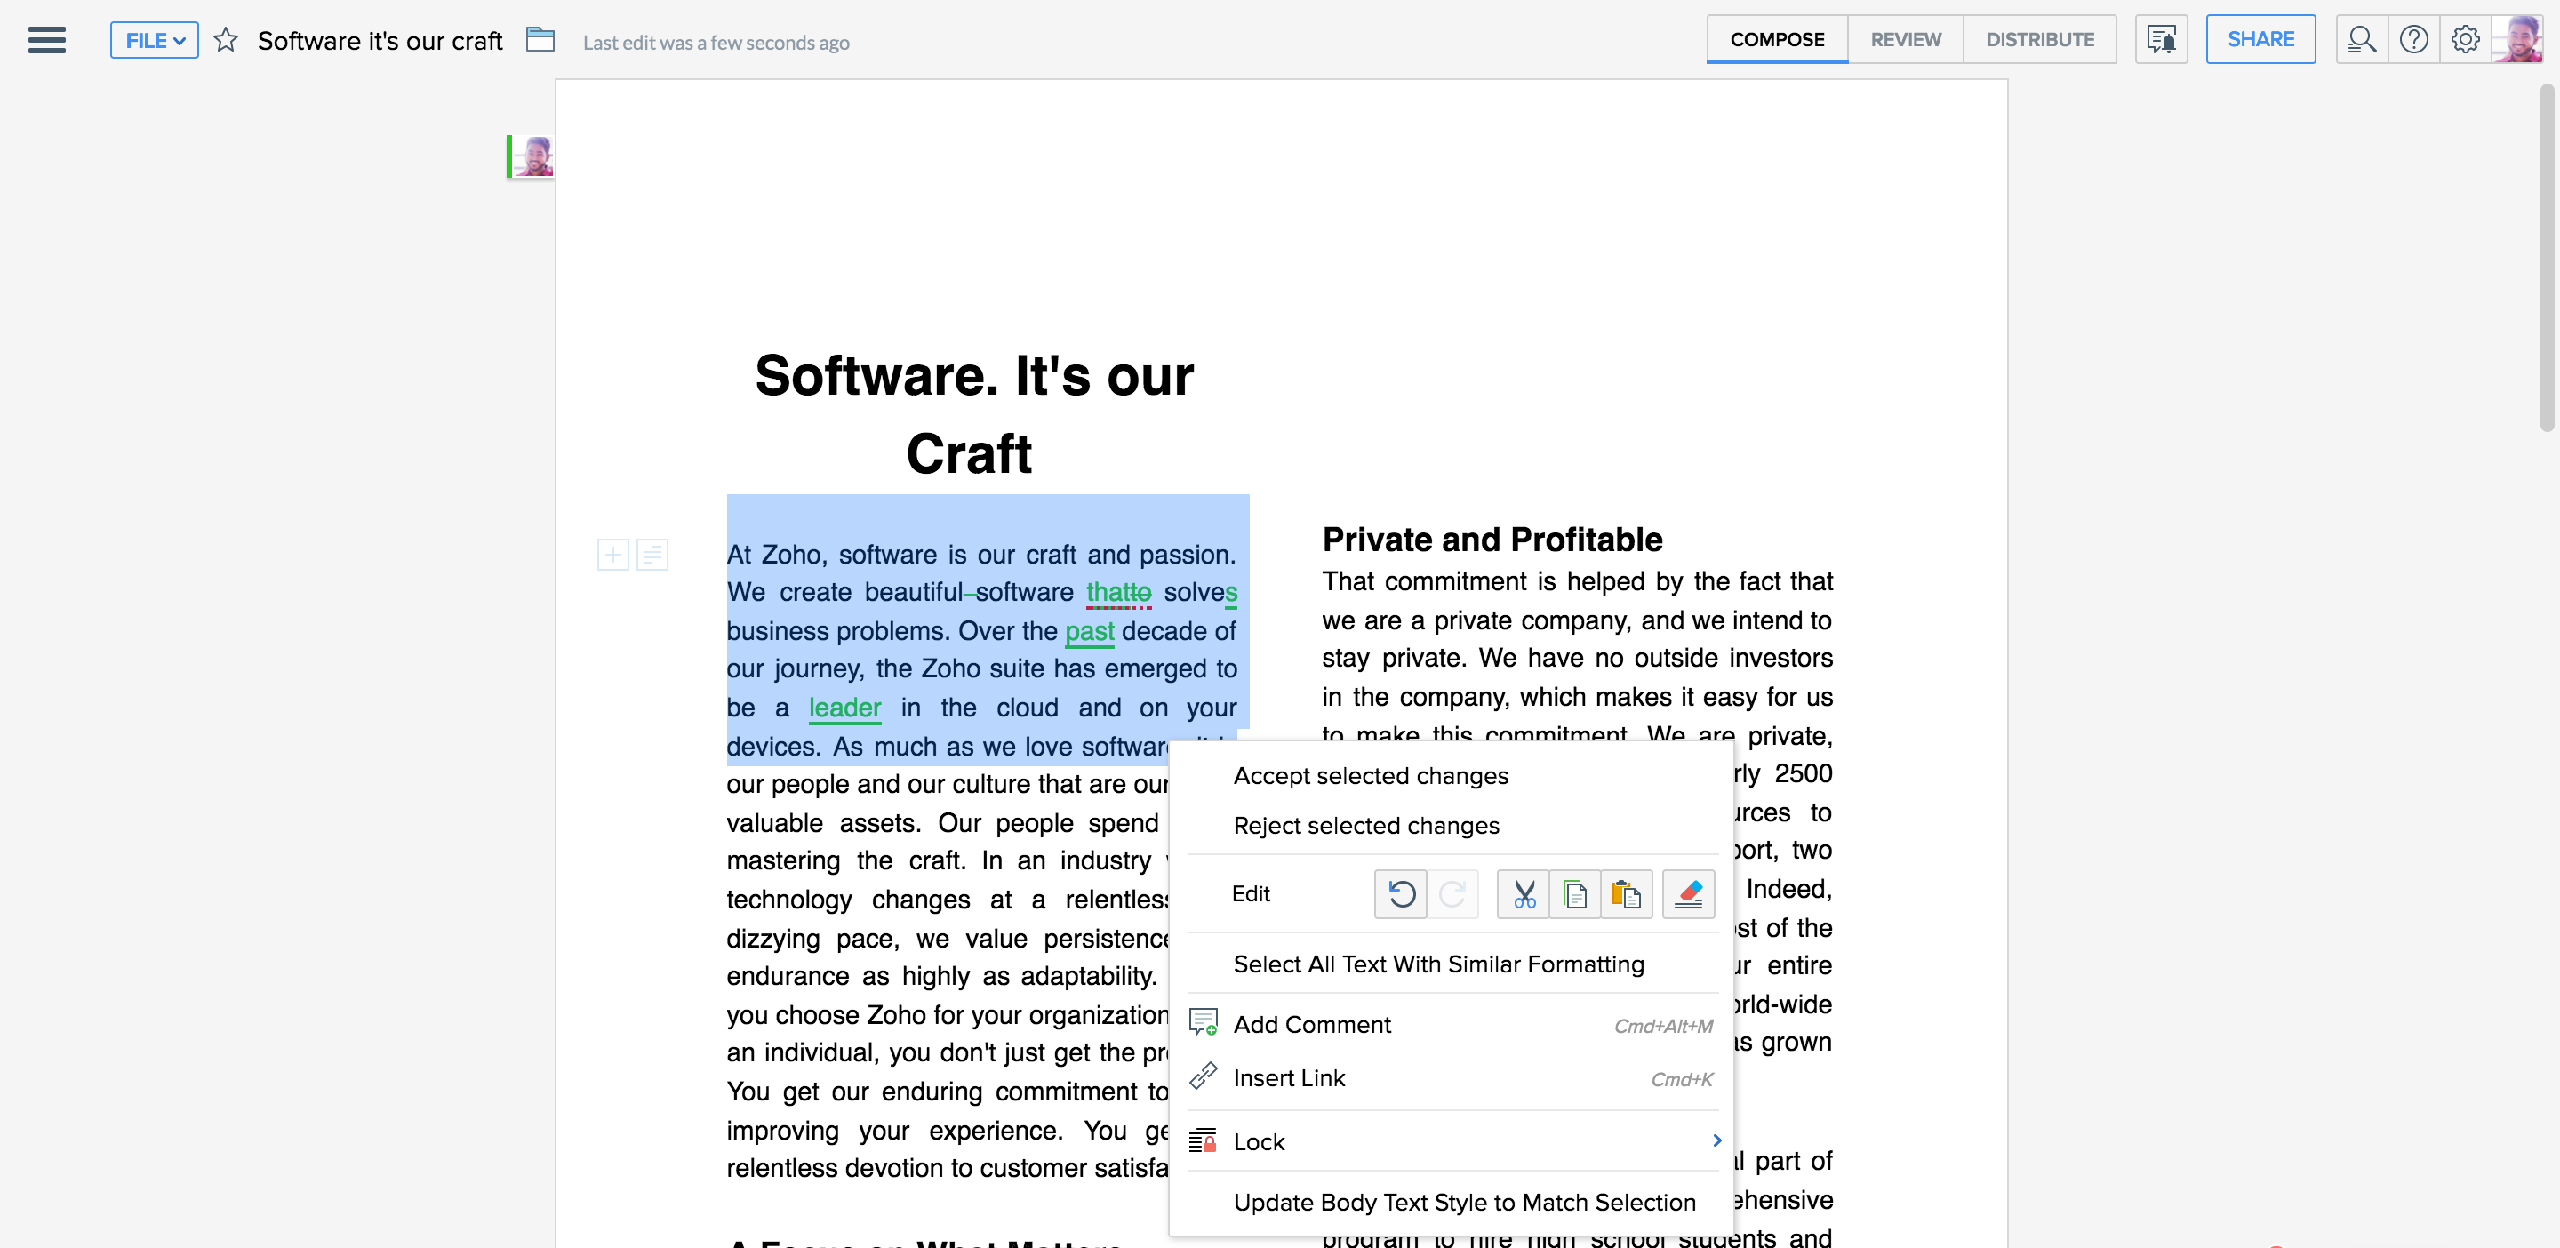Click the Paste clipboard icon
This screenshot has width=2560, height=1248.
click(x=1626, y=894)
